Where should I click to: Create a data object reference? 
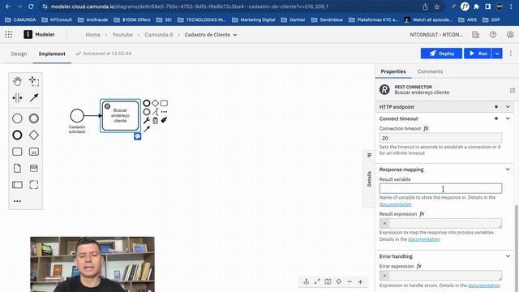[x=17, y=168]
